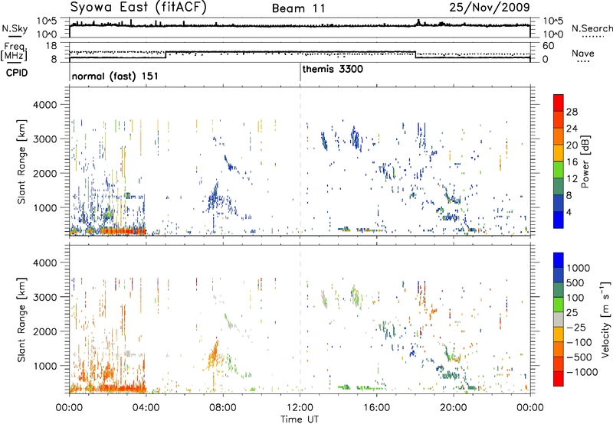
Task: Select the "normal (fast) 151" CPID entry
Action: click(x=115, y=76)
